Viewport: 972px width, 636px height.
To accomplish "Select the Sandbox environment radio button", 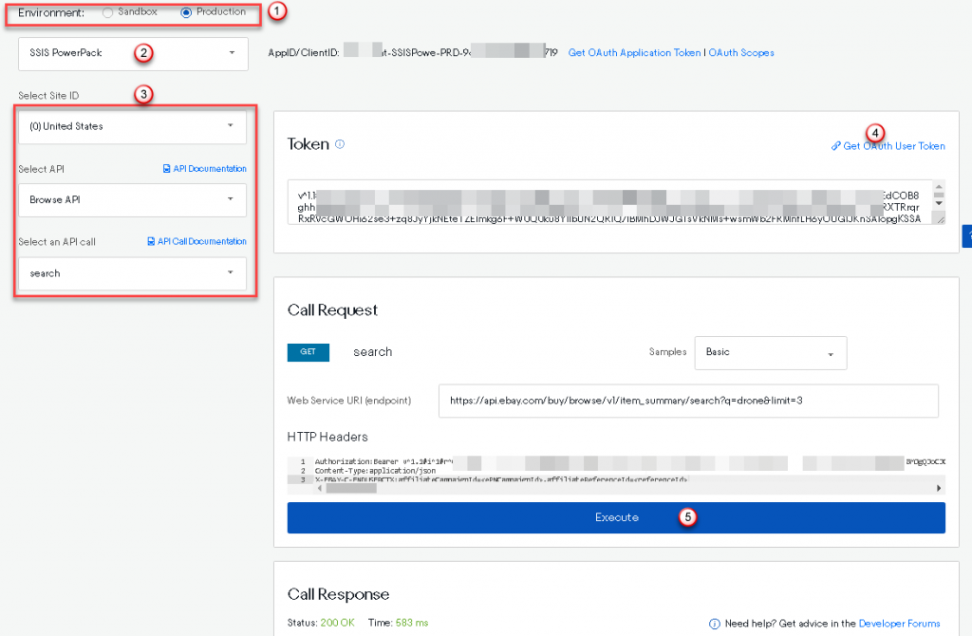I will (107, 14).
